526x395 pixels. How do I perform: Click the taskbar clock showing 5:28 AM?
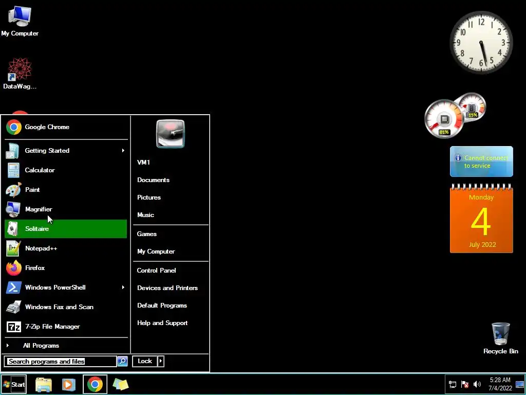pyautogui.click(x=500, y=384)
